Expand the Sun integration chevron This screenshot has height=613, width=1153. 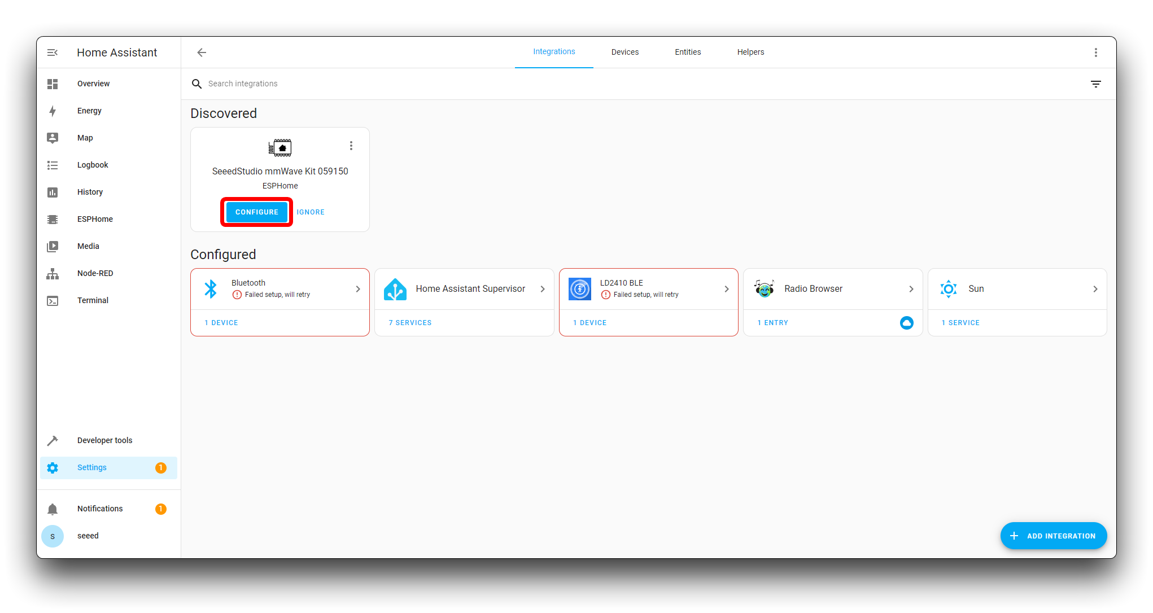1095,289
